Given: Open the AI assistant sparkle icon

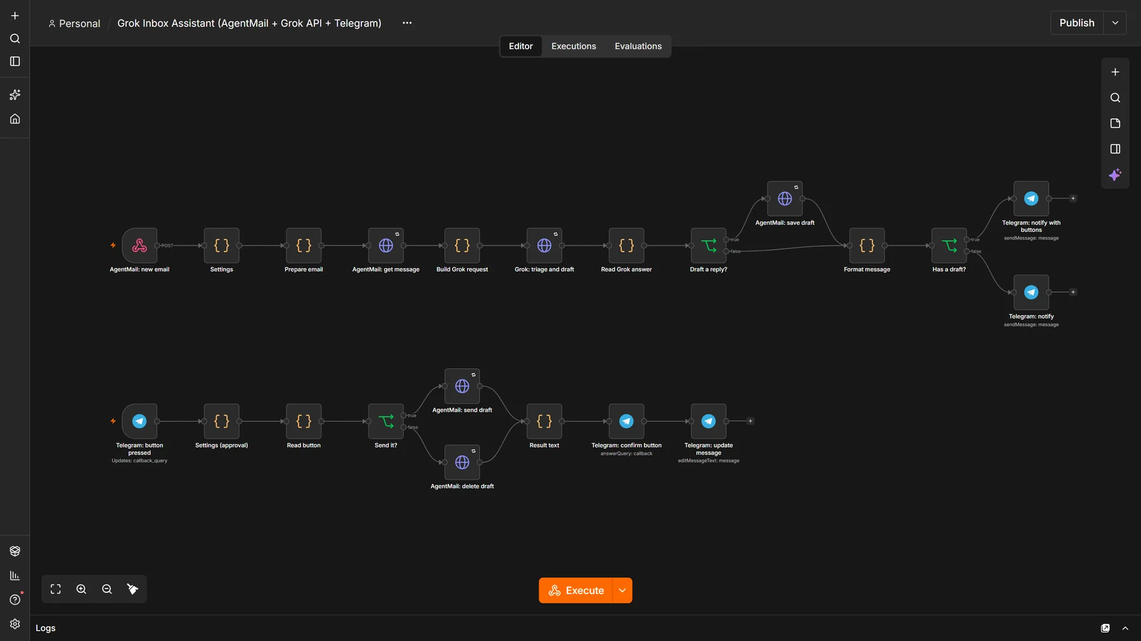Looking at the screenshot, I should (1115, 175).
